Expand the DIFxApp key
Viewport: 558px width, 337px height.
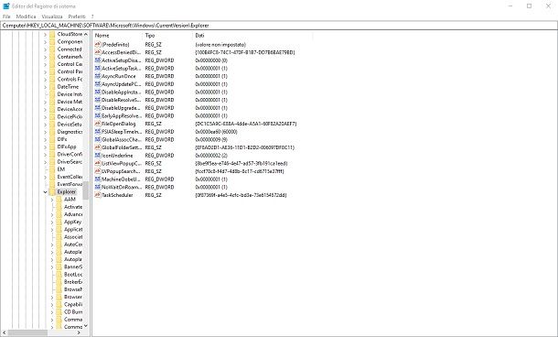[x=45, y=147]
